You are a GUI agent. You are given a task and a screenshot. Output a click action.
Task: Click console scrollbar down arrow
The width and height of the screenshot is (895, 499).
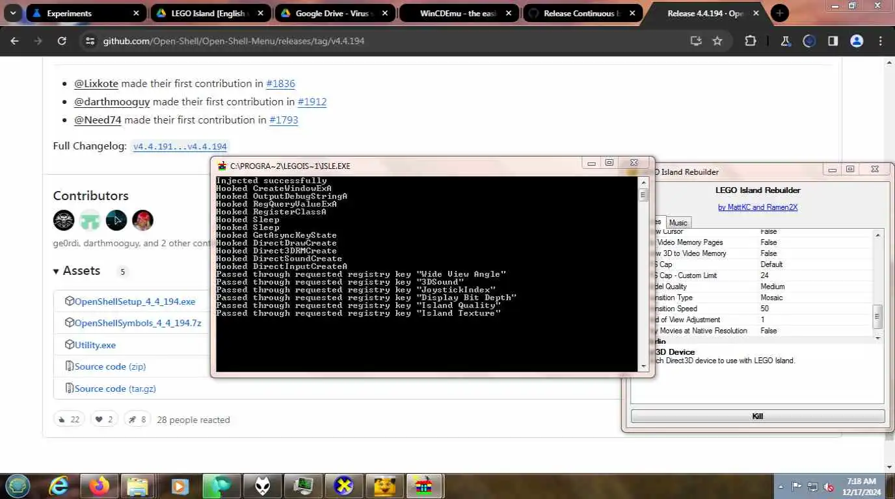coord(643,366)
